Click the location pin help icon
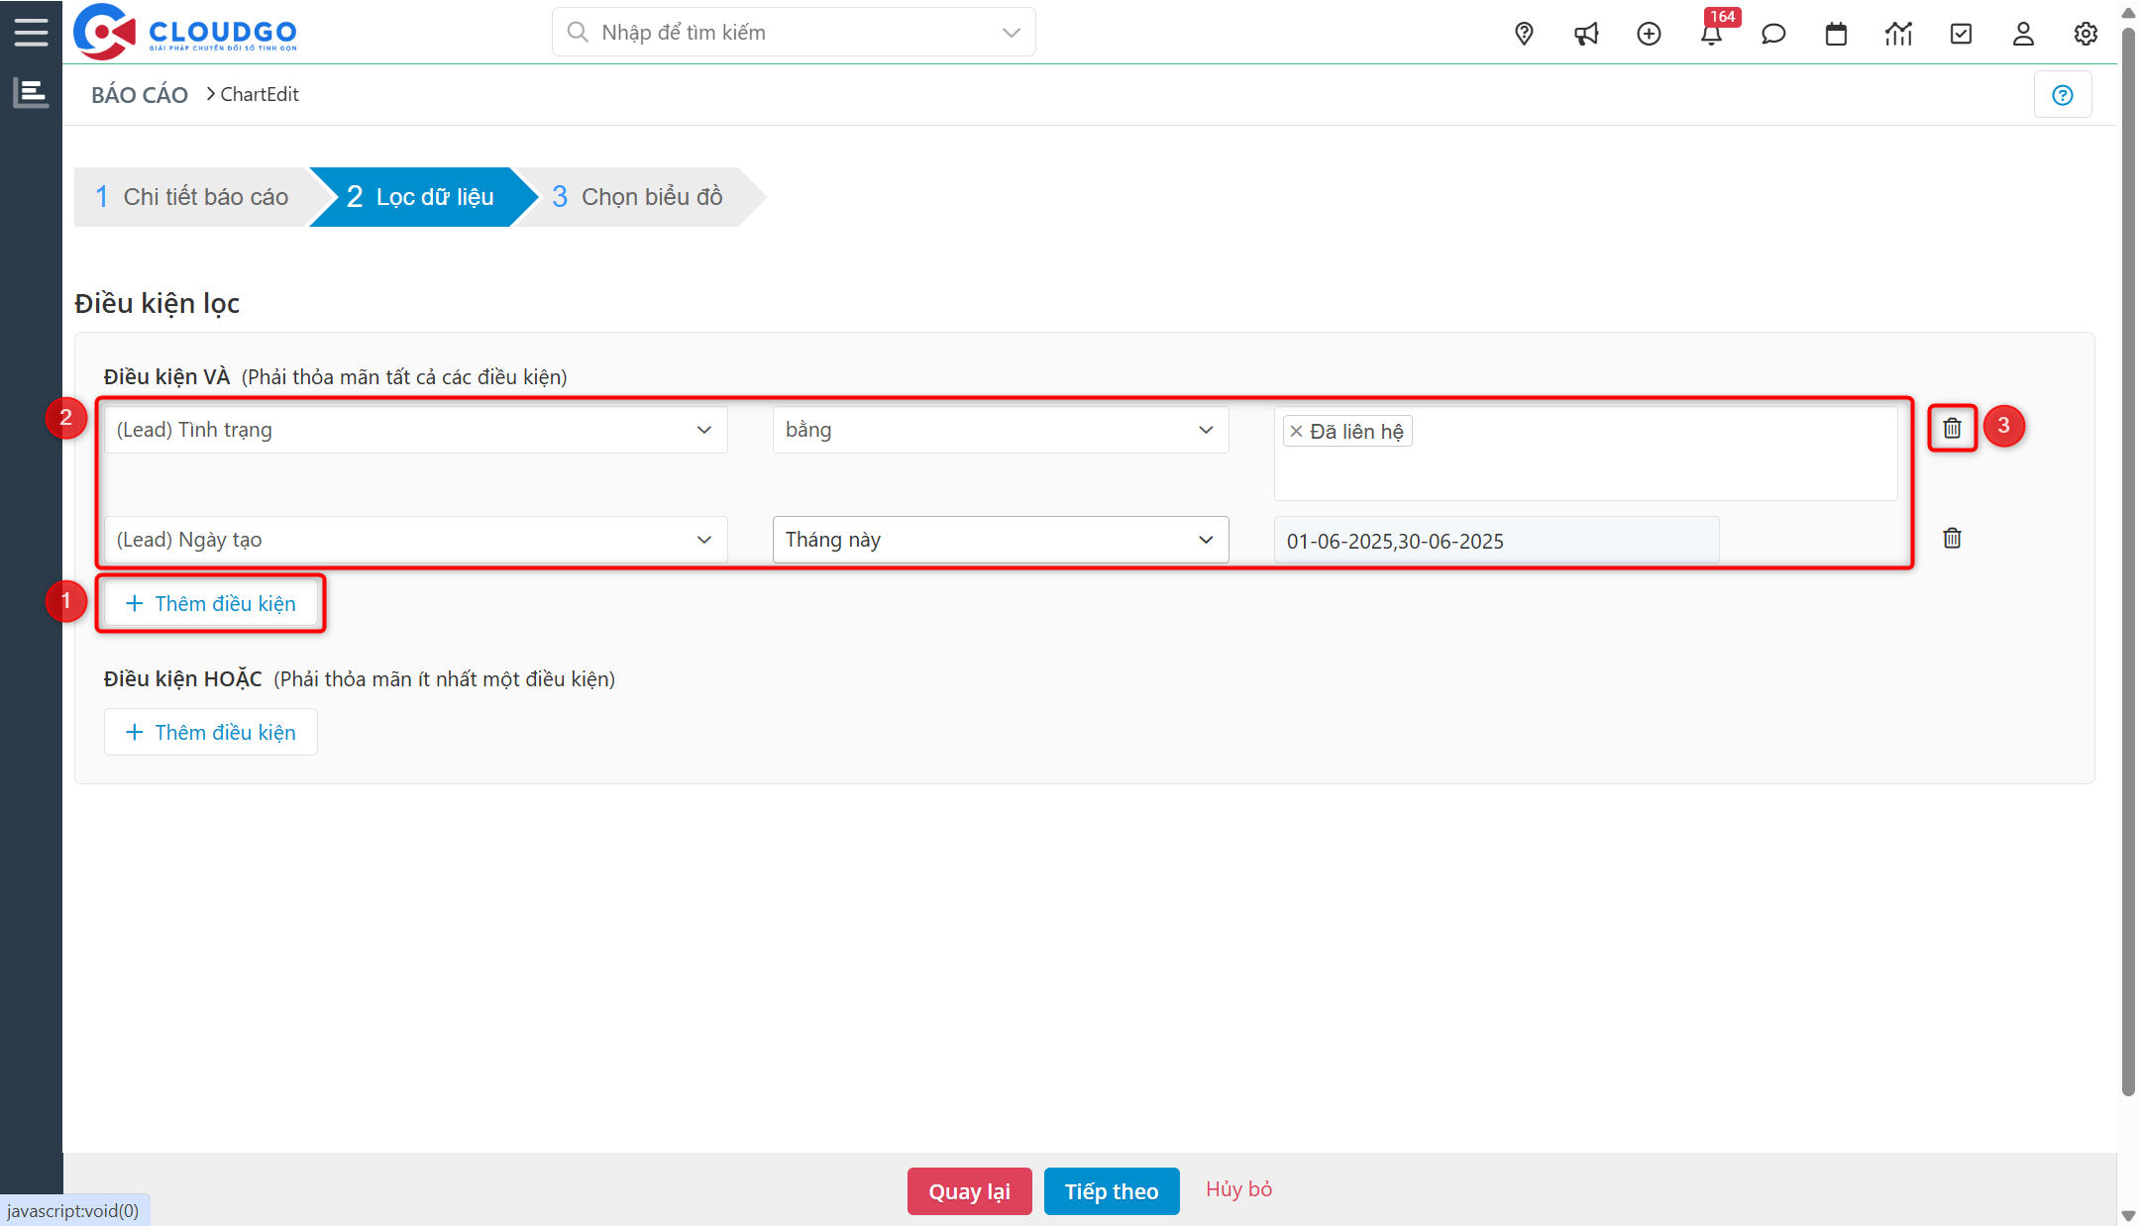This screenshot has width=2140, height=1226. (1523, 33)
